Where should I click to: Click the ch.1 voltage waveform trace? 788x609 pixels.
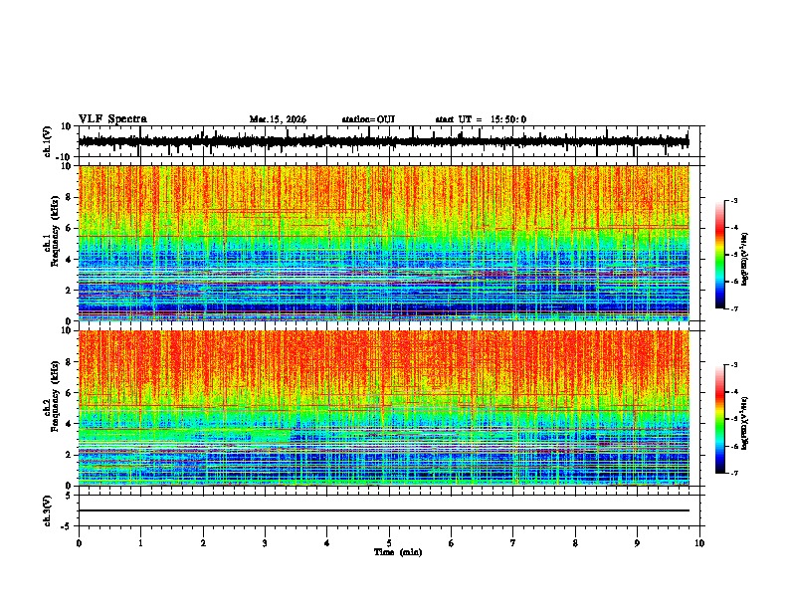[384, 141]
